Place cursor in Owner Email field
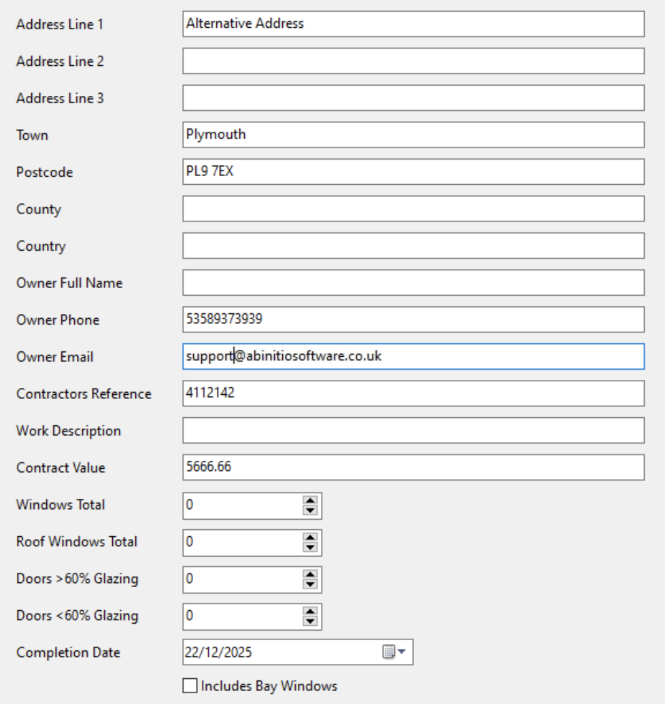This screenshot has width=665, height=704. tap(413, 356)
